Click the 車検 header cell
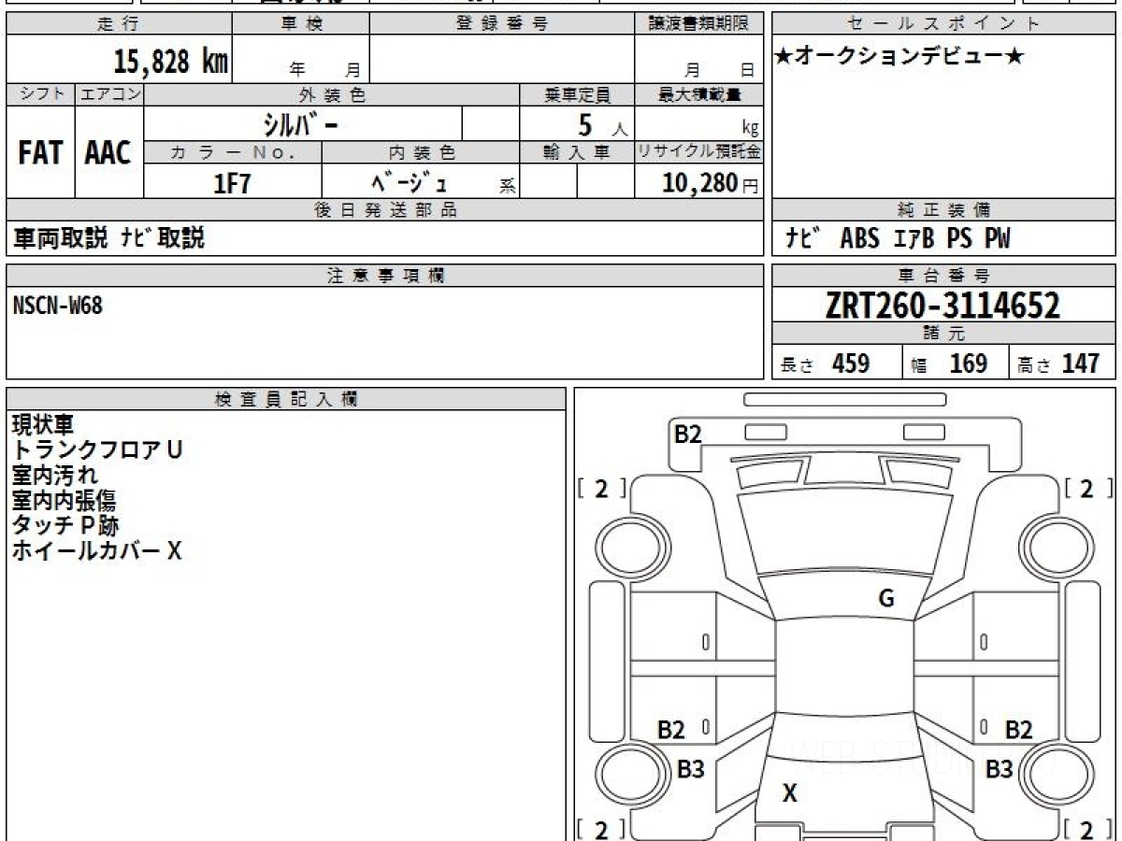The height and width of the screenshot is (841, 1122). [x=301, y=24]
